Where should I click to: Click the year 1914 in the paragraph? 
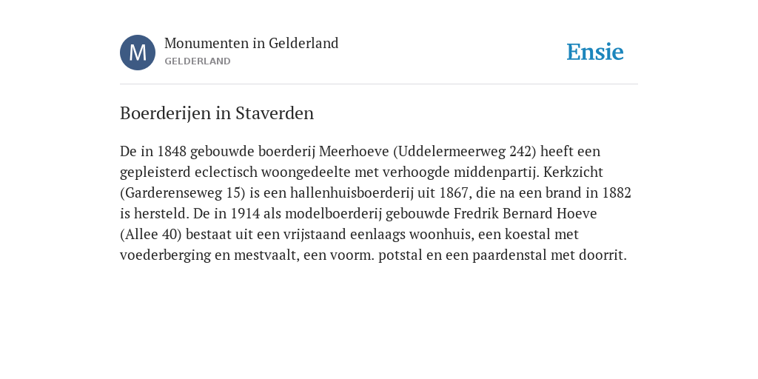(x=245, y=214)
